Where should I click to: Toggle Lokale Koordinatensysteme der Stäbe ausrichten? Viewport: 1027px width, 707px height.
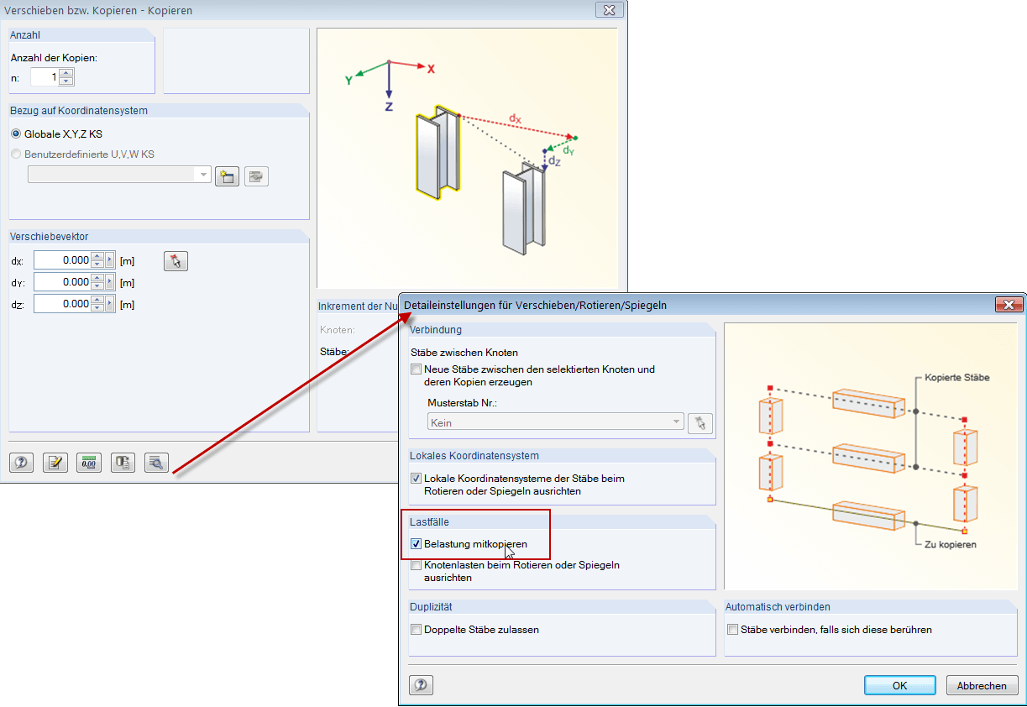[416, 479]
